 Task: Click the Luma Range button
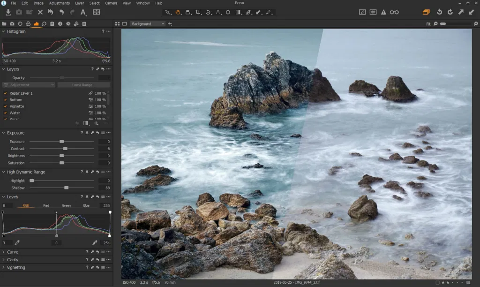click(83, 85)
